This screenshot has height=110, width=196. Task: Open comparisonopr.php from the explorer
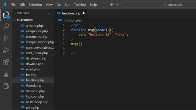33,42
